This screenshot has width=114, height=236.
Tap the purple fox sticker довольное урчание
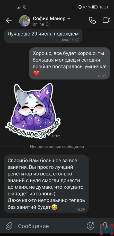tap(33, 111)
